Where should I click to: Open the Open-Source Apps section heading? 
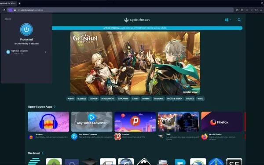click(40, 107)
